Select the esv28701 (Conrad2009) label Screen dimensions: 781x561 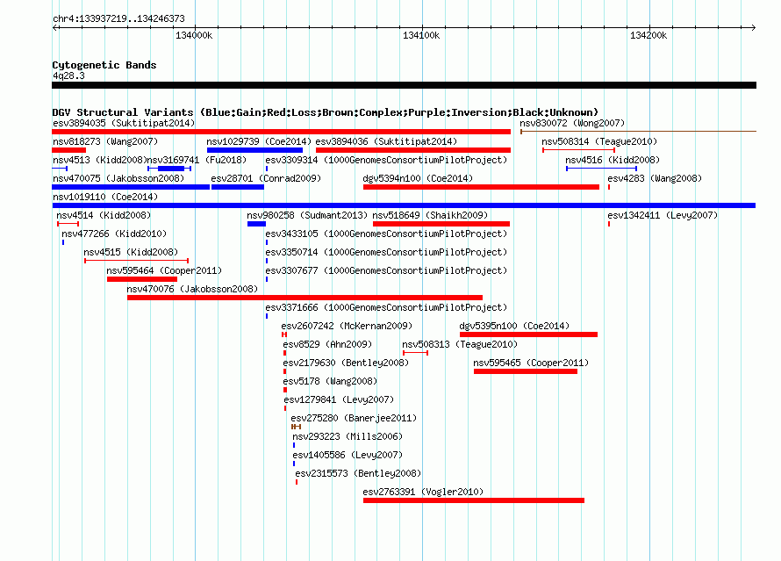[266, 178]
